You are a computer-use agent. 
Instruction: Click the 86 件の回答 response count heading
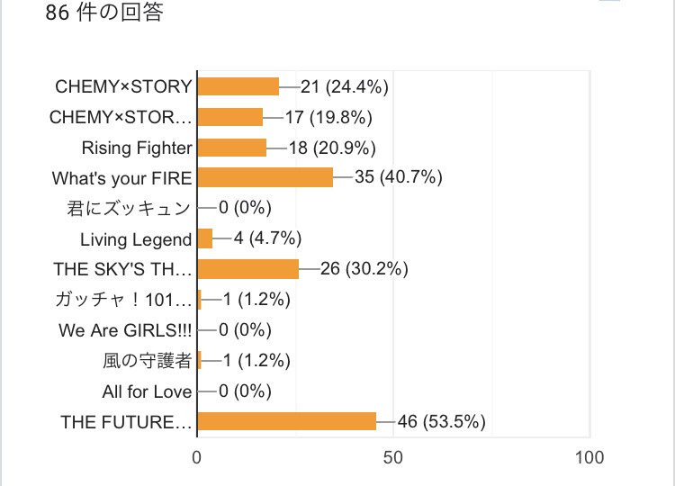coord(104,14)
